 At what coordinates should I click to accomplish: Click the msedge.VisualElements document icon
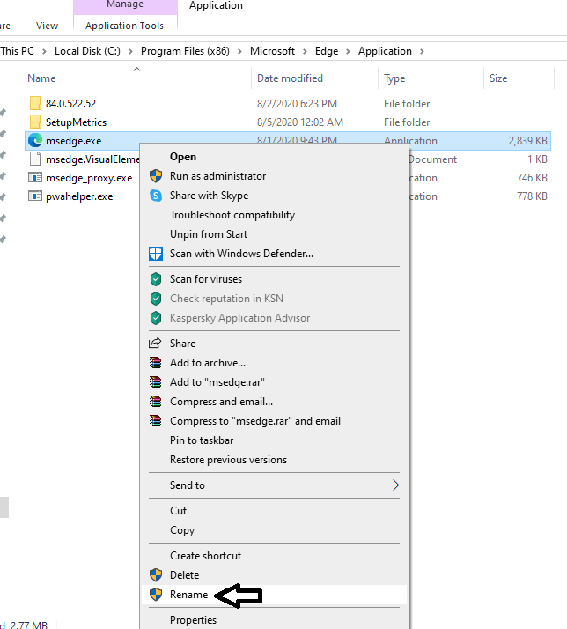tap(35, 159)
